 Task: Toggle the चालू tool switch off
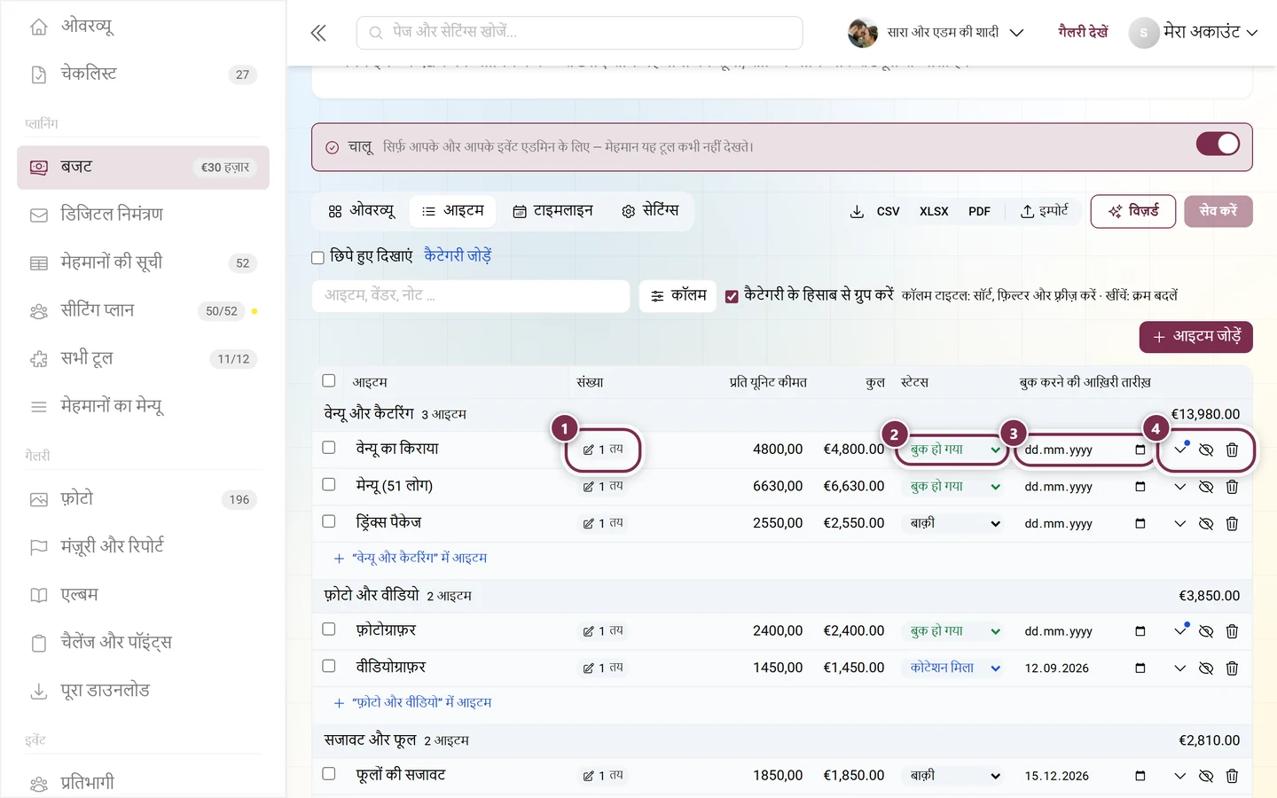pos(1218,144)
